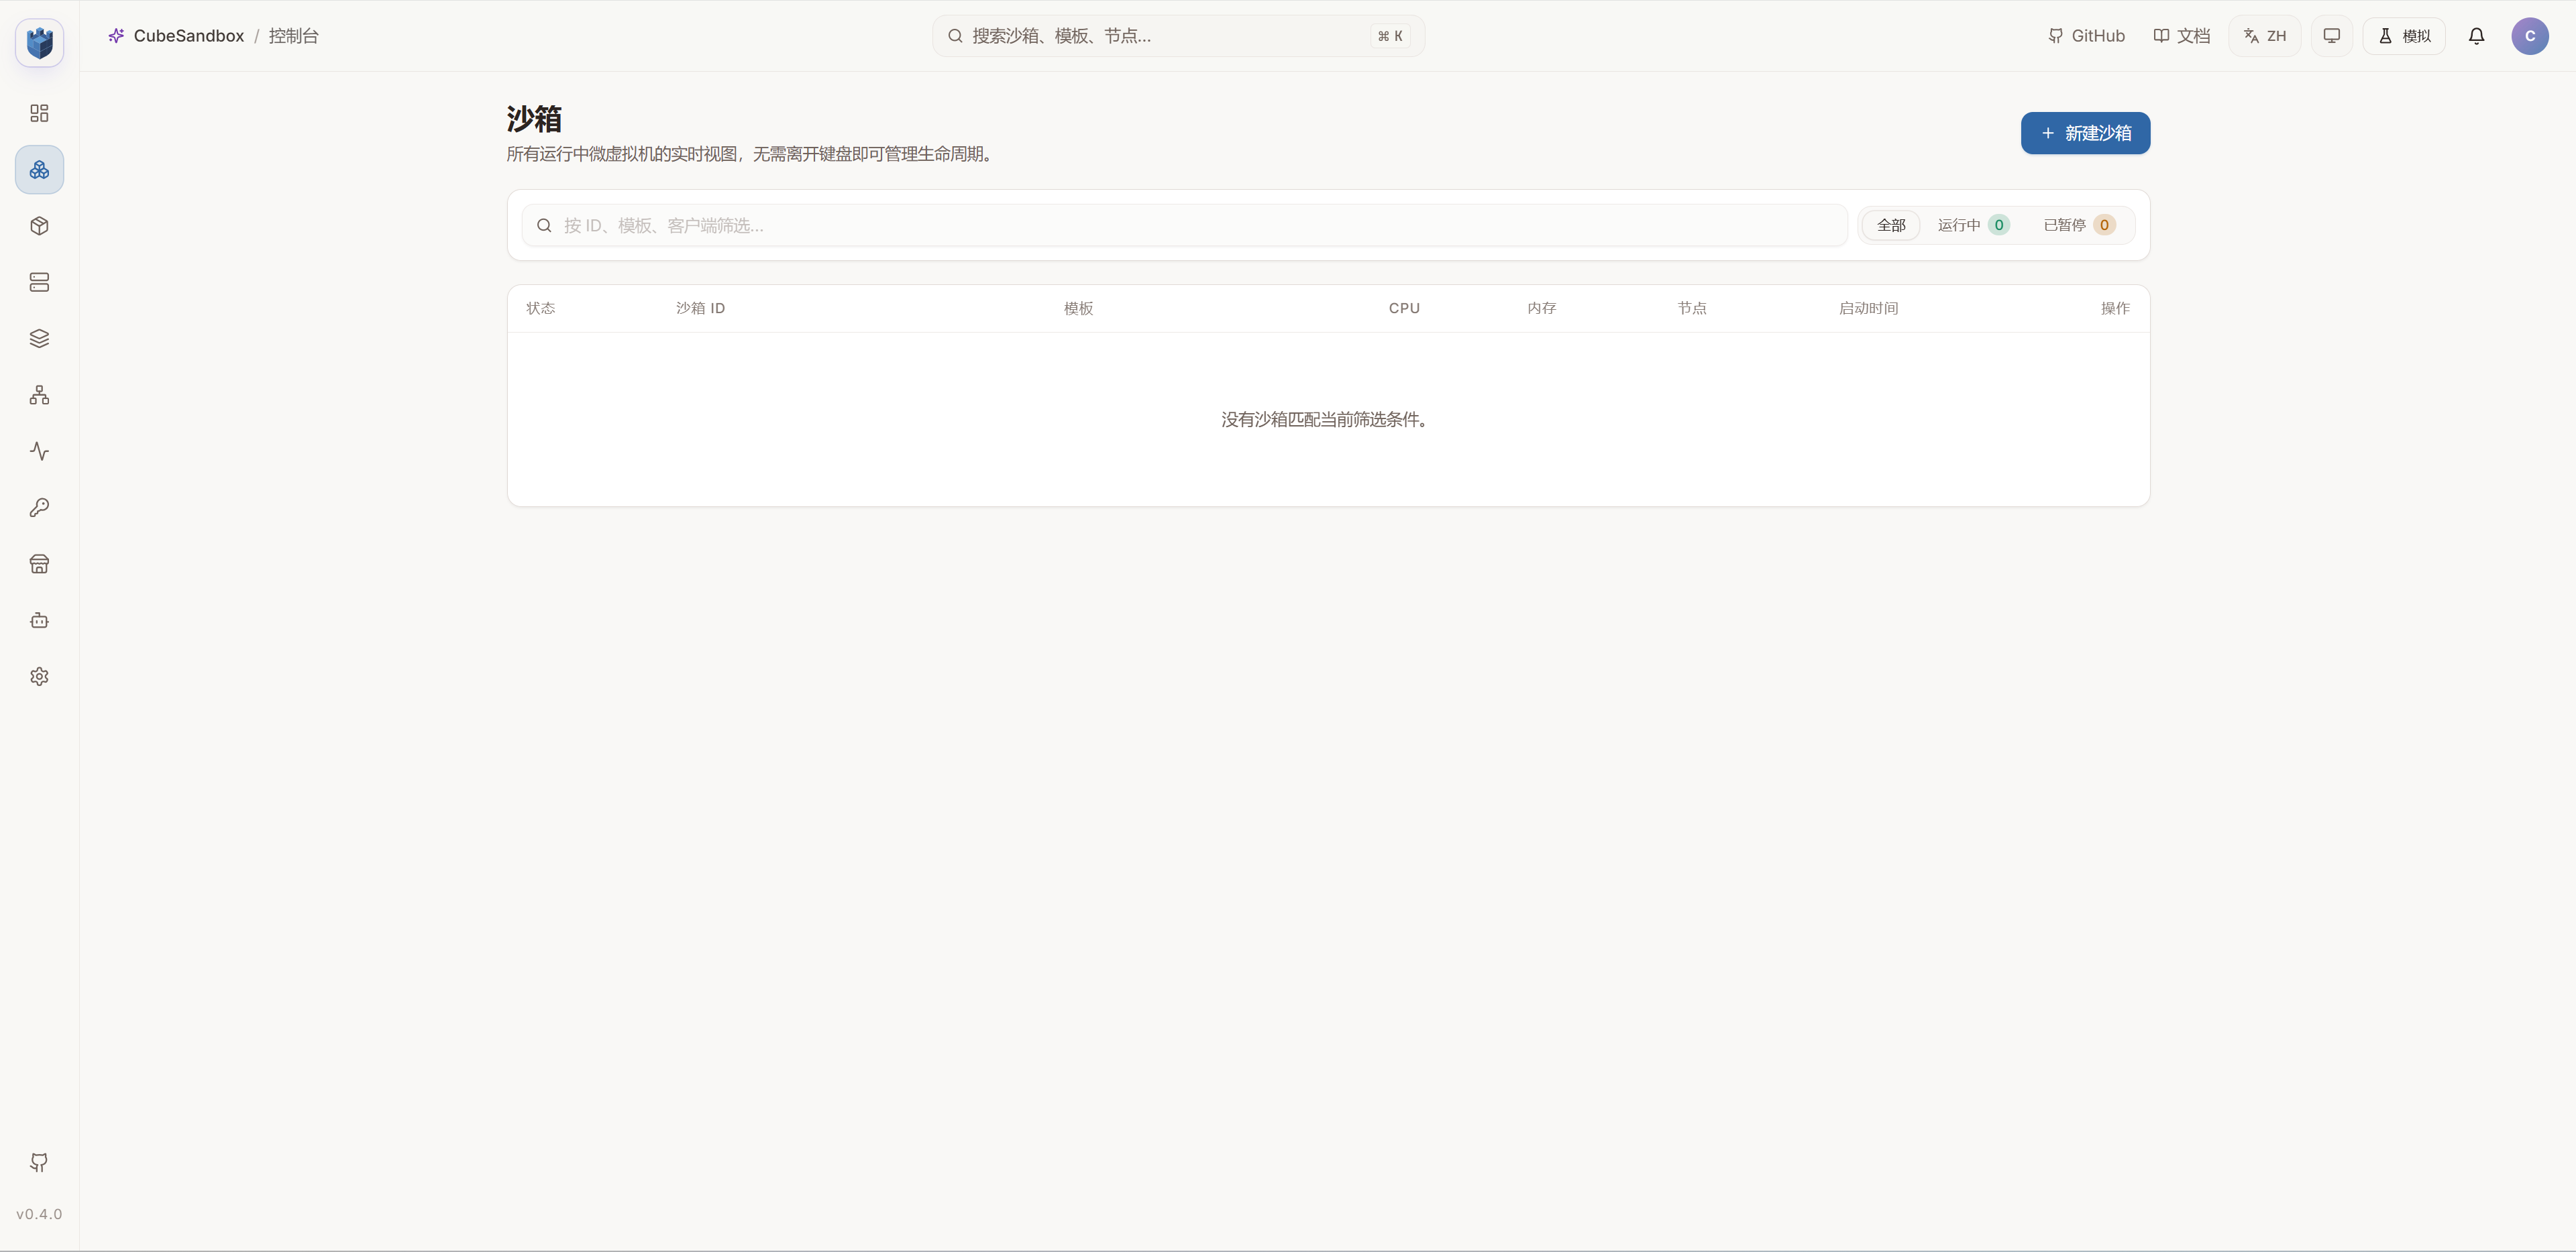
Task: Open the marketplace store icon in sidebar
Action: (x=40, y=564)
